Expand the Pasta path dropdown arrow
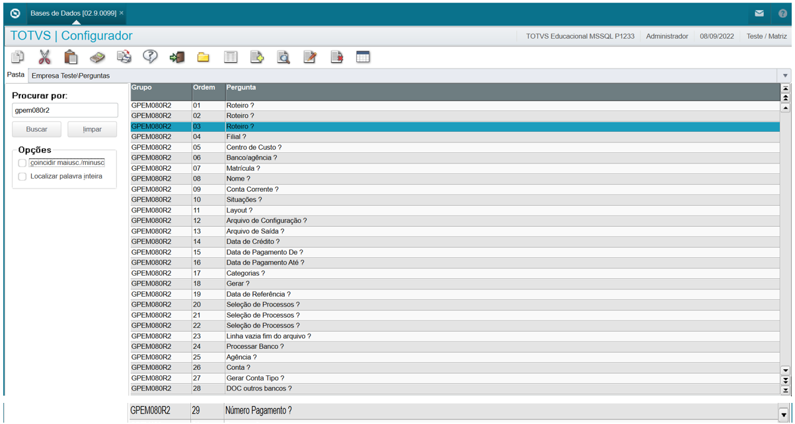Image resolution: width=795 pixels, height=424 pixels. pyautogui.click(x=786, y=76)
